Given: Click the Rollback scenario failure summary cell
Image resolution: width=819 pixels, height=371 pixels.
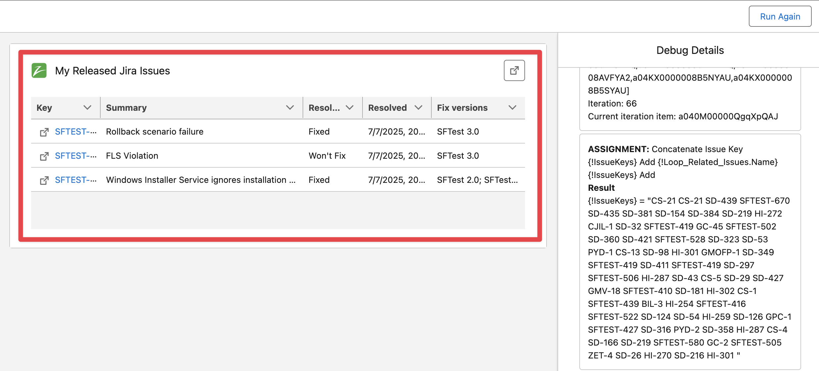Looking at the screenshot, I should (155, 132).
